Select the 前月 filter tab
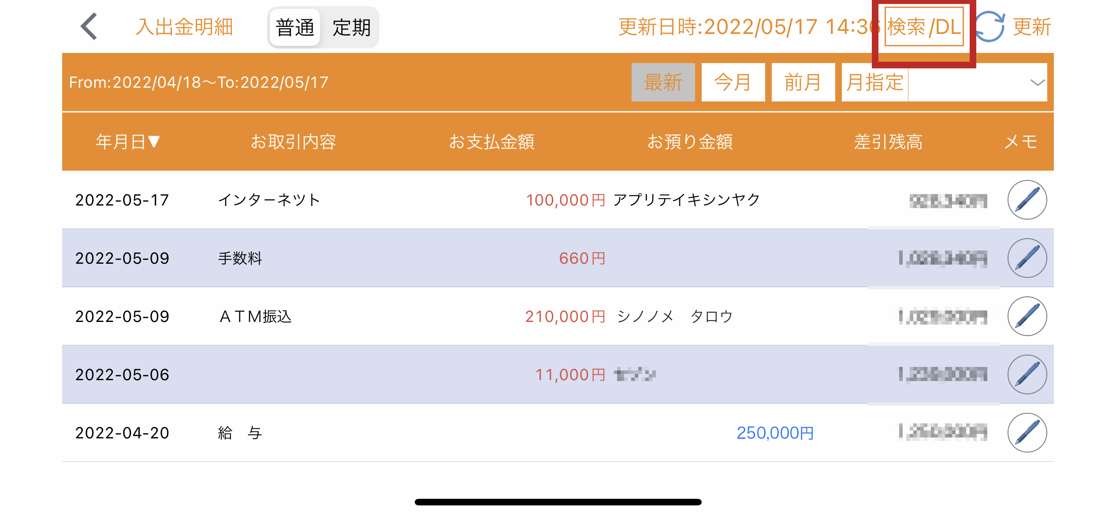 click(803, 82)
